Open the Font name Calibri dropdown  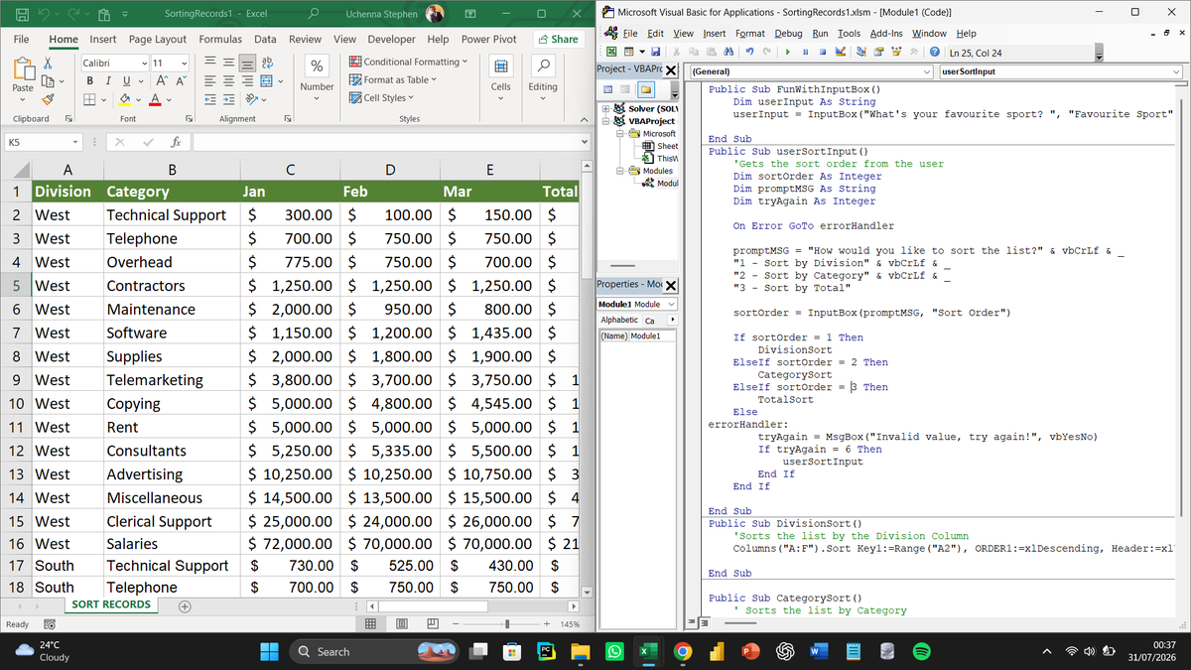pyautogui.click(x=144, y=64)
